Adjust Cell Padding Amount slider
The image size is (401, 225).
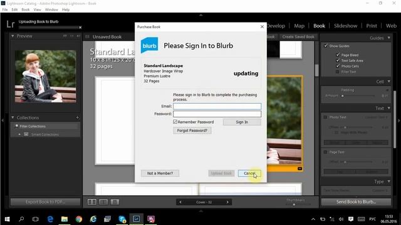point(343,96)
